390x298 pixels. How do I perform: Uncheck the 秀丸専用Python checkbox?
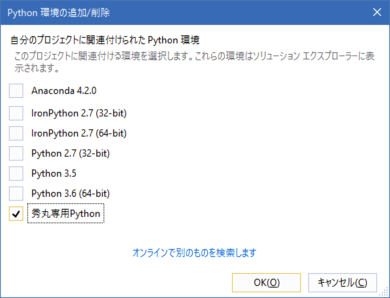click(x=16, y=214)
